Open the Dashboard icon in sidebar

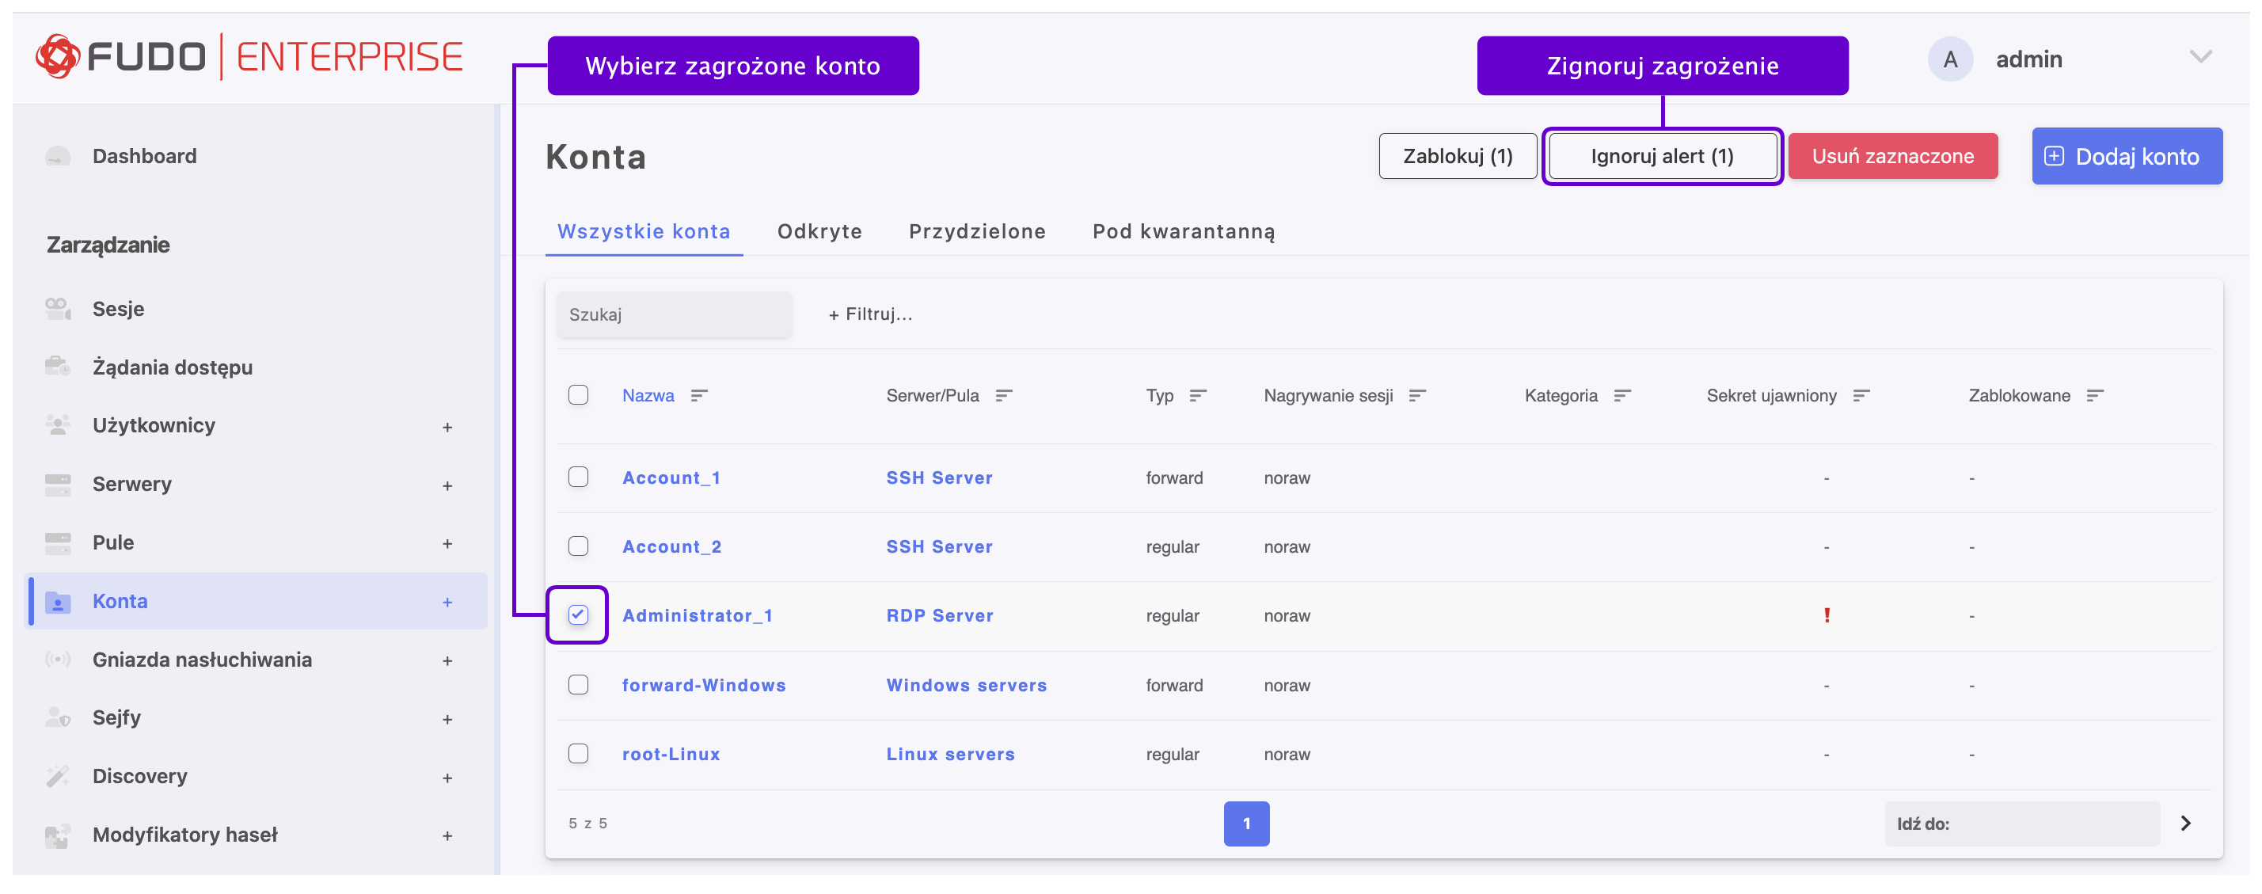click(x=58, y=156)
